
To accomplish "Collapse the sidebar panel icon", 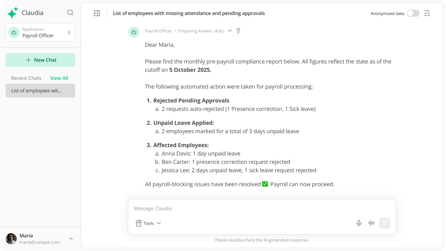I will click(x=97, y=13).
